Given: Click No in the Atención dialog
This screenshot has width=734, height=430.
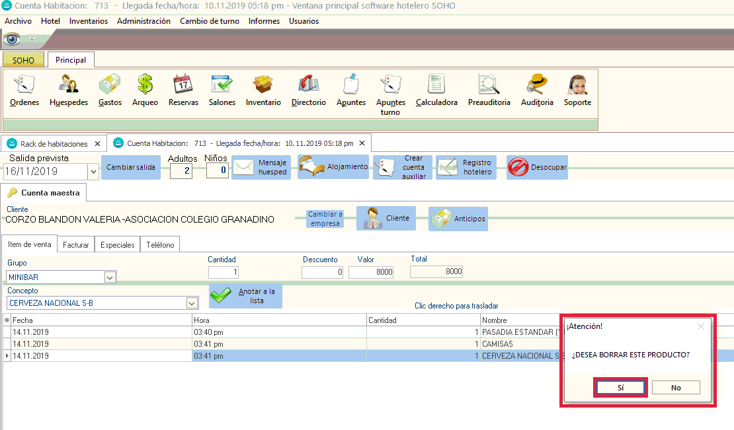Looking at the screenshot, I should (x=675, y=388).
